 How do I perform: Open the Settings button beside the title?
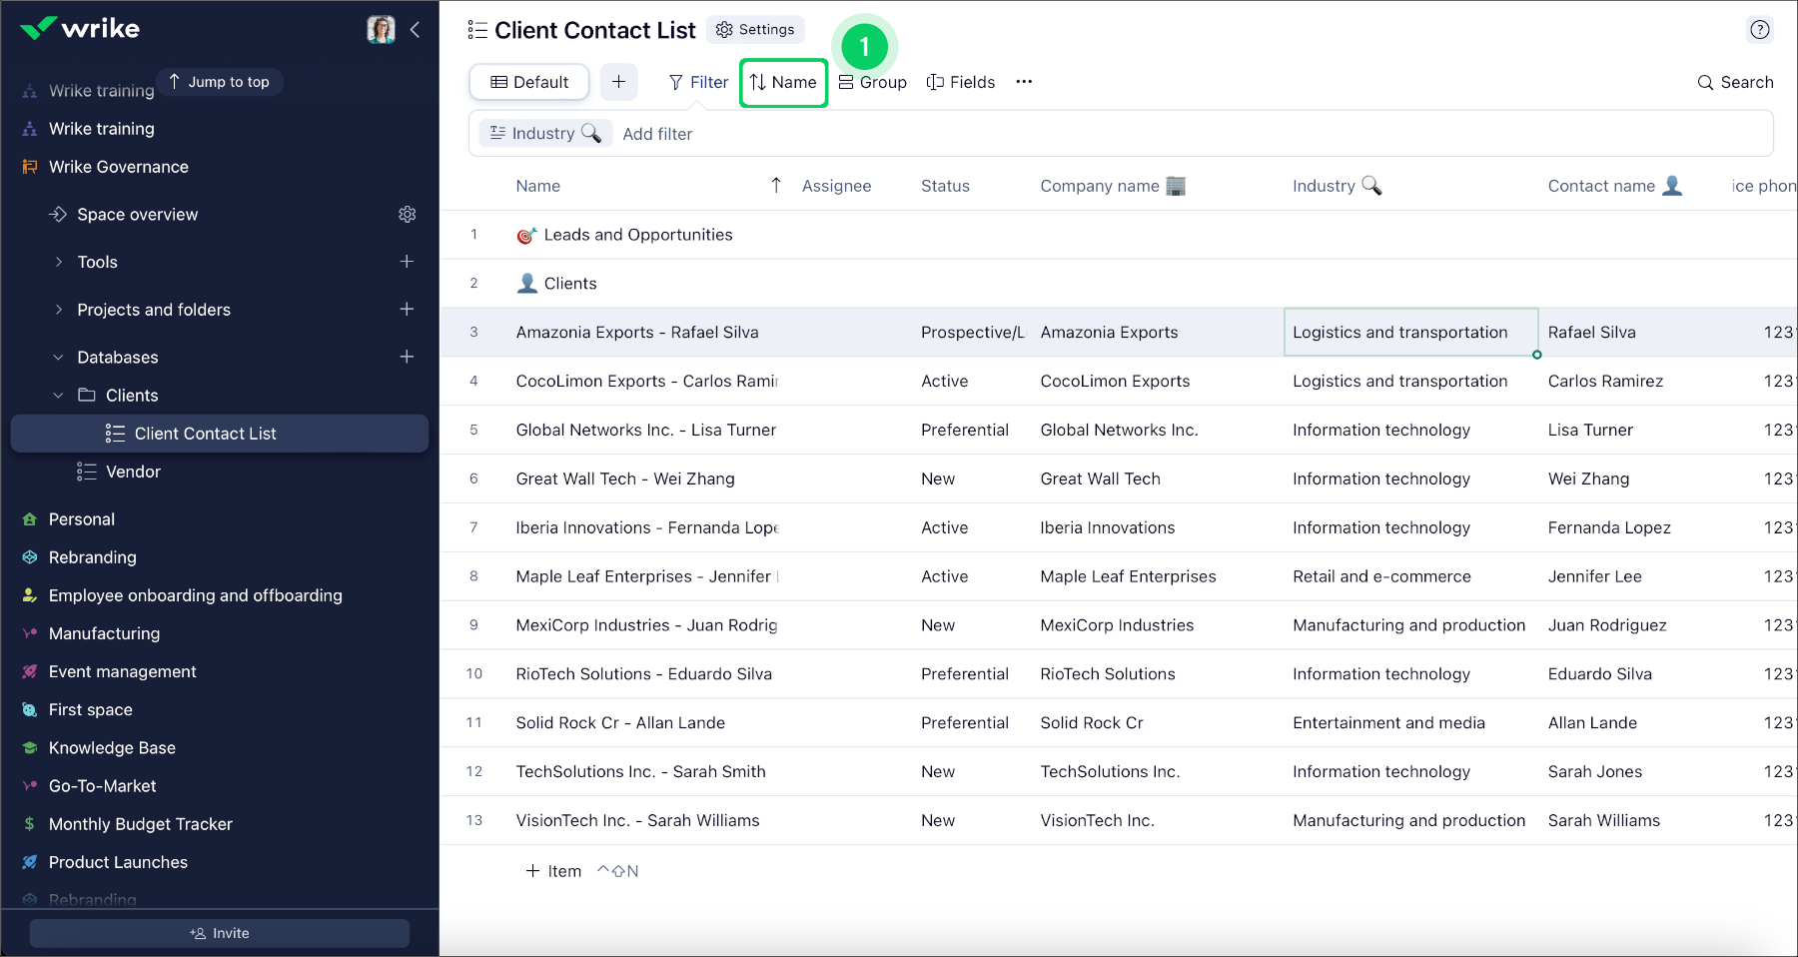(755, 30)
